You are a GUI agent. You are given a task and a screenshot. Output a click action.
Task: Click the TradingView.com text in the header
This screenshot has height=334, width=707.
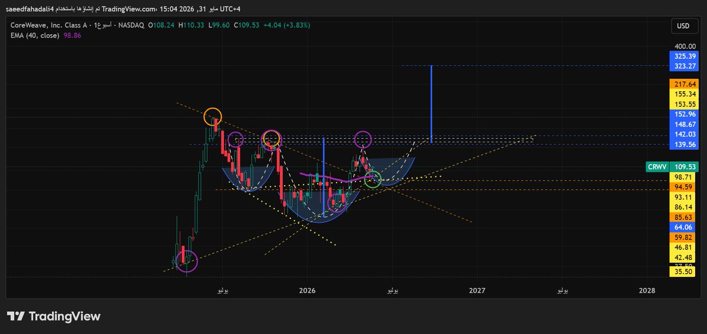coord(128,9)
